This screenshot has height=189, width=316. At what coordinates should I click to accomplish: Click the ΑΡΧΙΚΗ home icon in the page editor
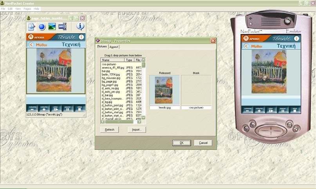click(x=31, y=37)
